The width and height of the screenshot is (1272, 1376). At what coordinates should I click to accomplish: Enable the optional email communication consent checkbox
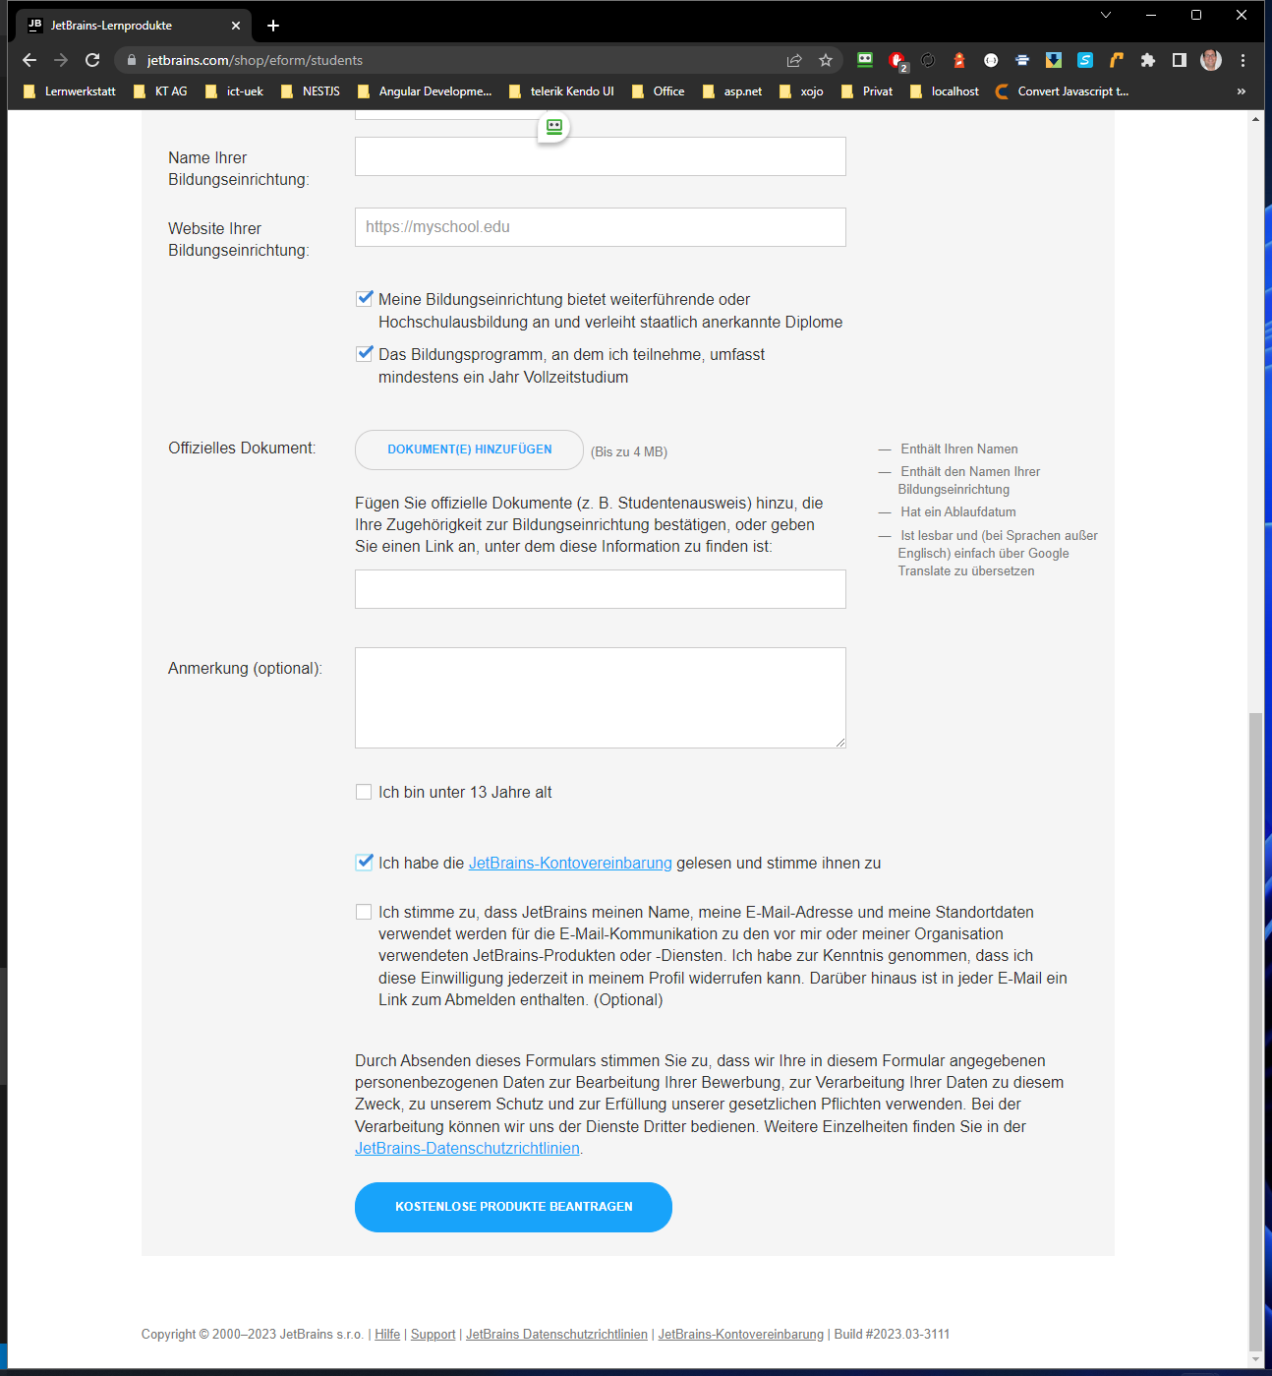[364, 912]
